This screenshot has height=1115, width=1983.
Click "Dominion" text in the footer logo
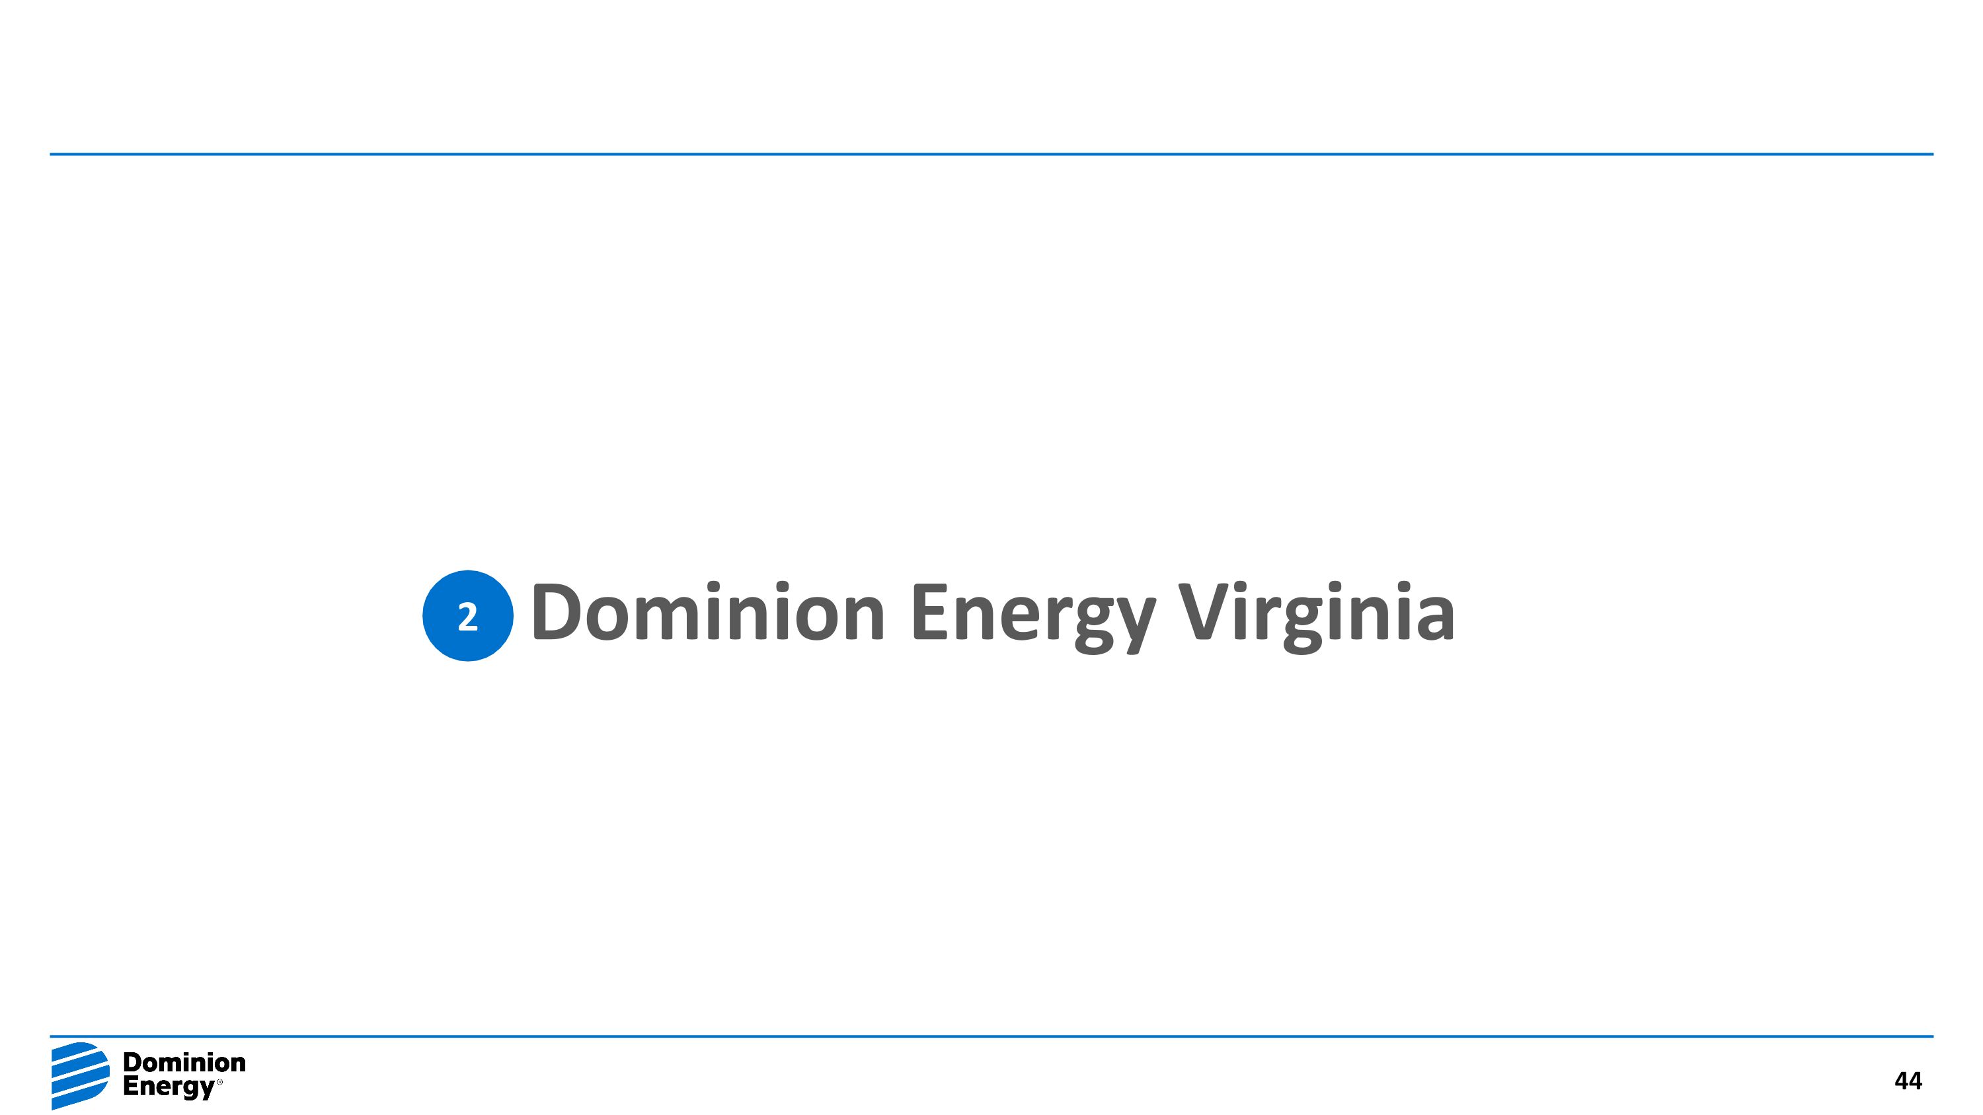click(x=184, y=1063)
